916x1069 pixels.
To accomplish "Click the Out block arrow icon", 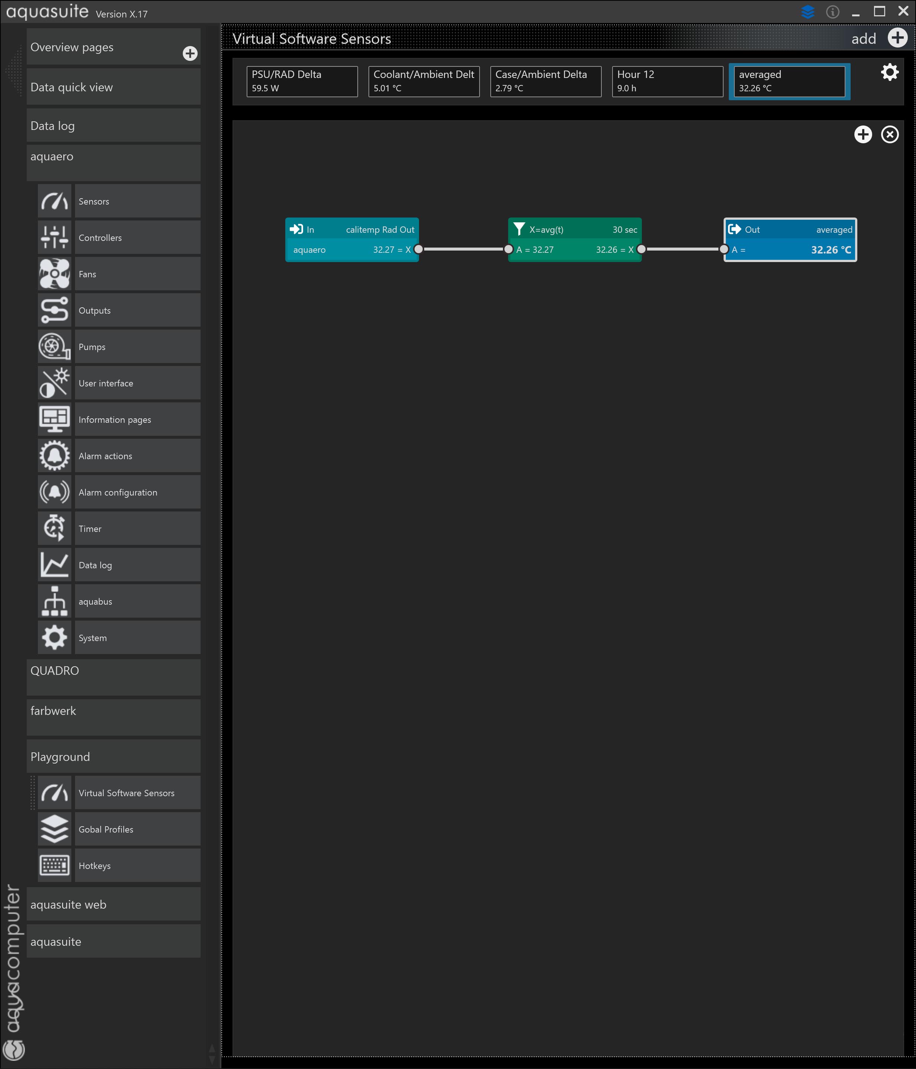I will coord(734,229).
